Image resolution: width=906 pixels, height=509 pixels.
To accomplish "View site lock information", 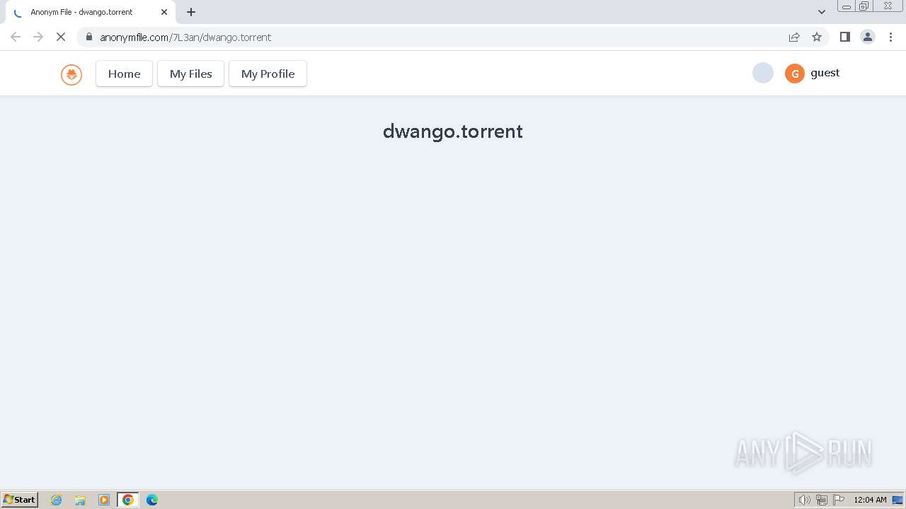I will pyautogui.click(x=89, y=37).
